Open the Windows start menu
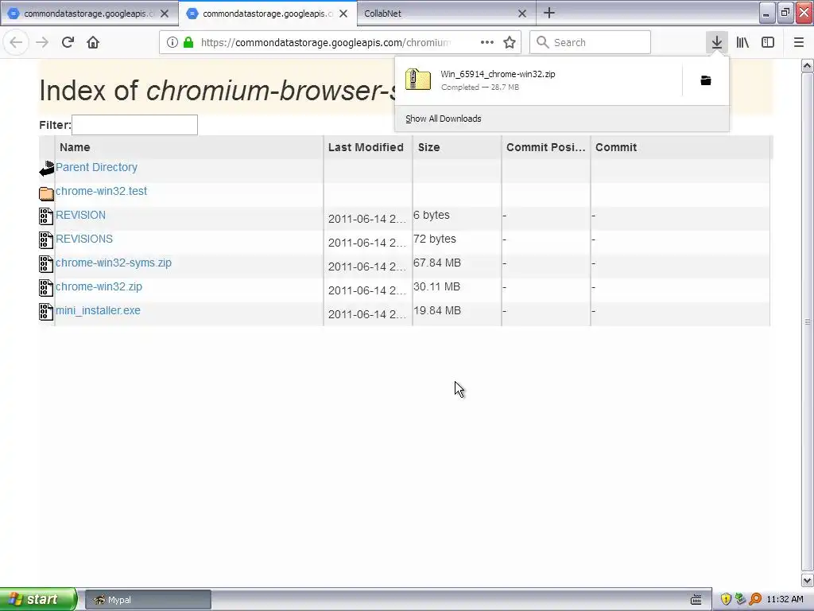The width and height of the screenshot is (814, 611). (x=38, y=599)
